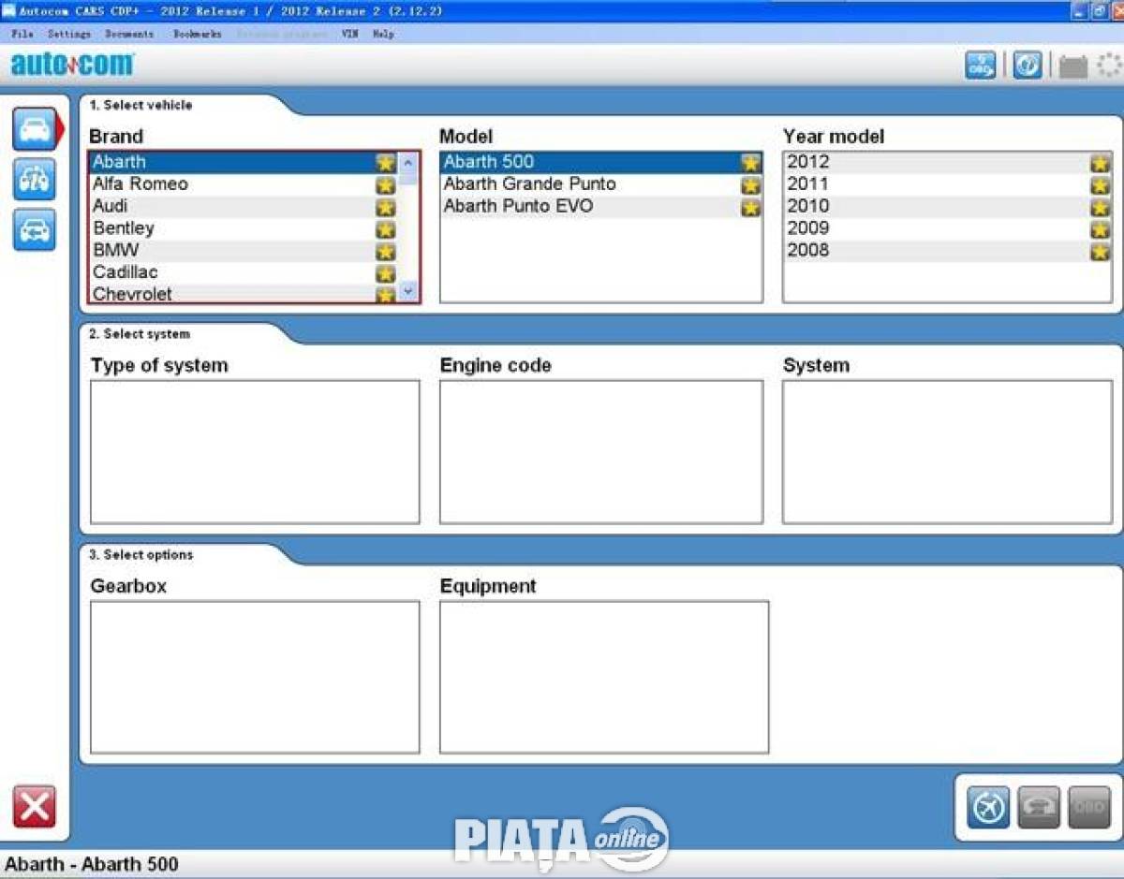The width and height of the screenshot is (1124, 879).
Task: Toggle the bookmark star for Abarth Punto EVO
Action: point(751,207)
